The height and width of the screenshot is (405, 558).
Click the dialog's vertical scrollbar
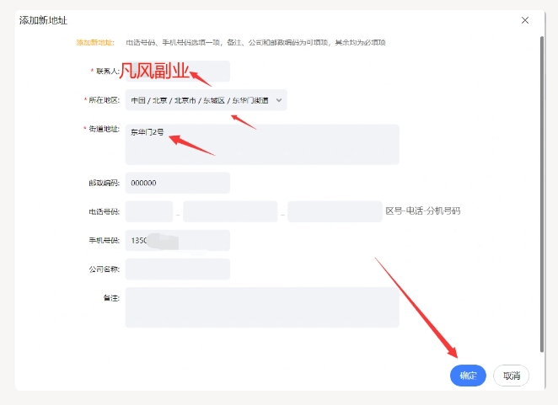point(542,194)
